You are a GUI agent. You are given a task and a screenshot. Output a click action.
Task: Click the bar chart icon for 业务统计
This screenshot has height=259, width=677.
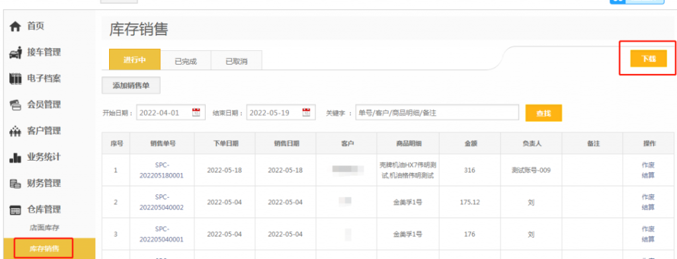click(15, 157)
